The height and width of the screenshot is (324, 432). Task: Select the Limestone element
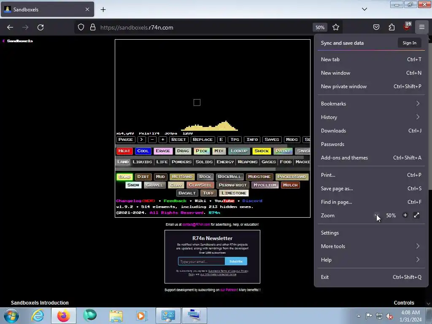pyautogui.click(x=234, y=193)
